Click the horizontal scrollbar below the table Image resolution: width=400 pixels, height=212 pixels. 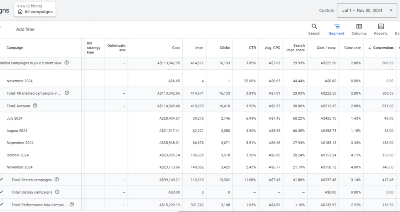coord(289,211)
